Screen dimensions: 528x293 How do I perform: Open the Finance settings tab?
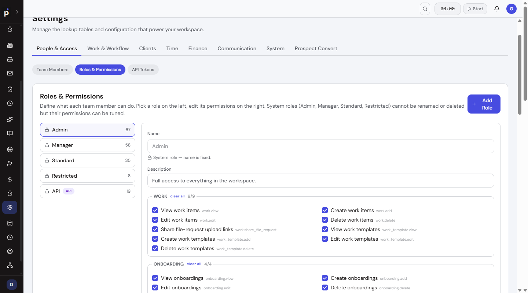[198, 48]
